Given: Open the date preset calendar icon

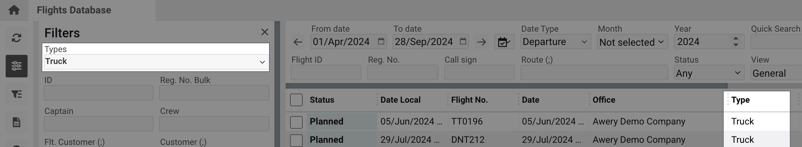Looking at the screenshot, I should point(504,42).
